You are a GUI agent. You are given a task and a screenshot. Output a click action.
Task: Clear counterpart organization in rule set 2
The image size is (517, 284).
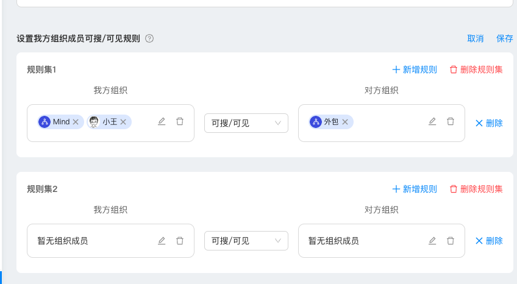[451, 241]
